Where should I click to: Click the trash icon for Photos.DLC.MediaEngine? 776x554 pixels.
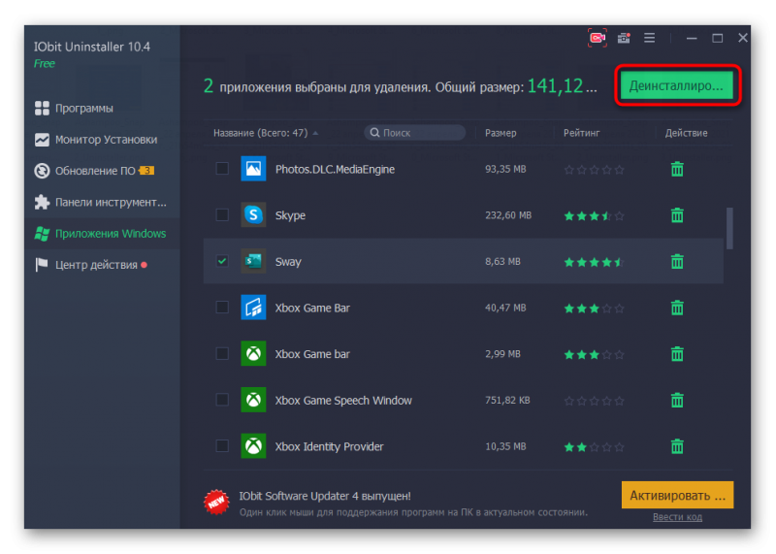(x=677, y=170)
